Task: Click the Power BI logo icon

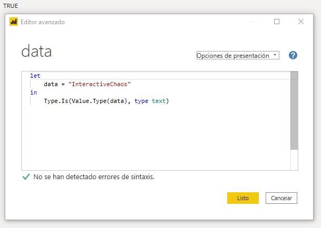Action: click(14, 22)
